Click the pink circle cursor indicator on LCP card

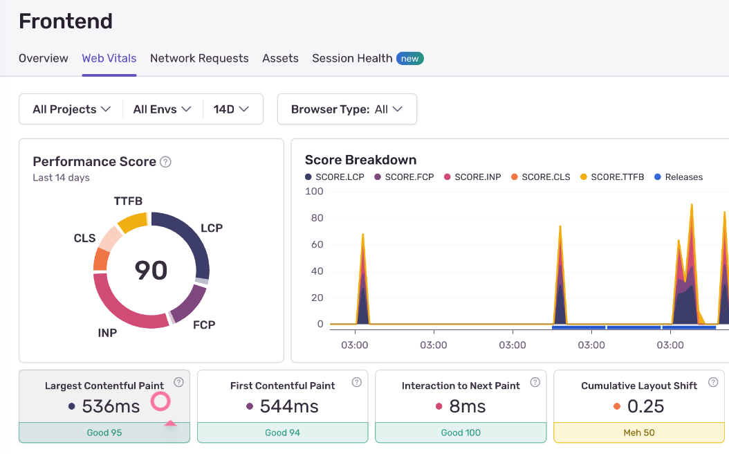click(x=160, y=401)
